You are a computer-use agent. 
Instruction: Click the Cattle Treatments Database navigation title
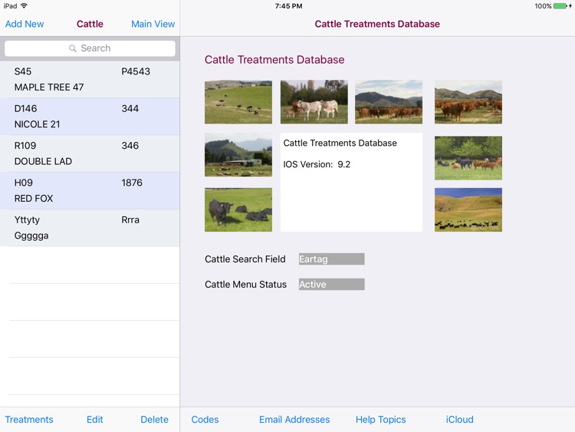click(x=377, y=24)
